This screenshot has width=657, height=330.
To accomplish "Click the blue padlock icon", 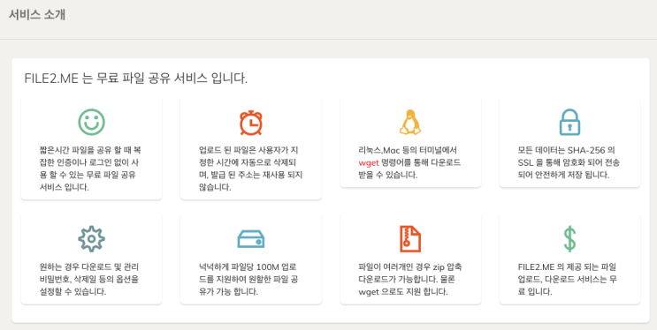I will (x=569, y=122).
